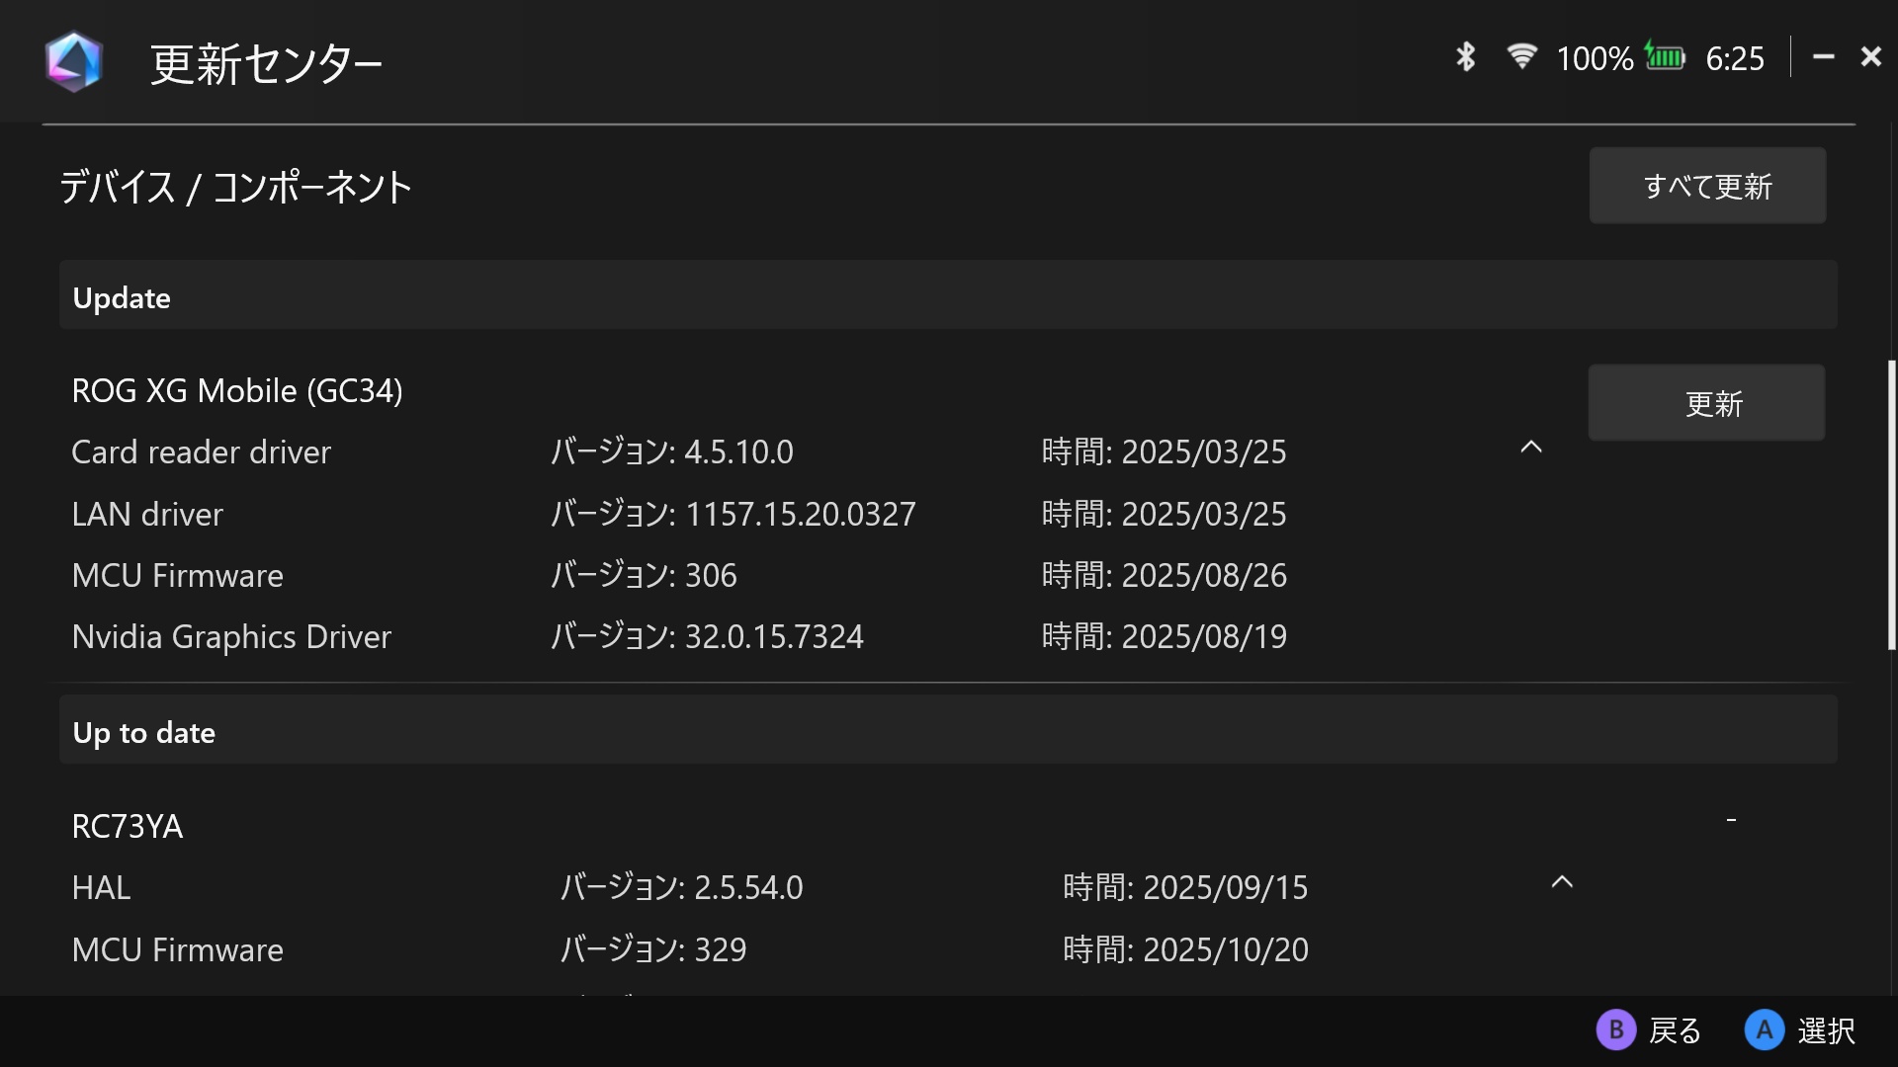Click the すべて更新 button
Screen dimensions: 1898x1067
point(1707,185)
